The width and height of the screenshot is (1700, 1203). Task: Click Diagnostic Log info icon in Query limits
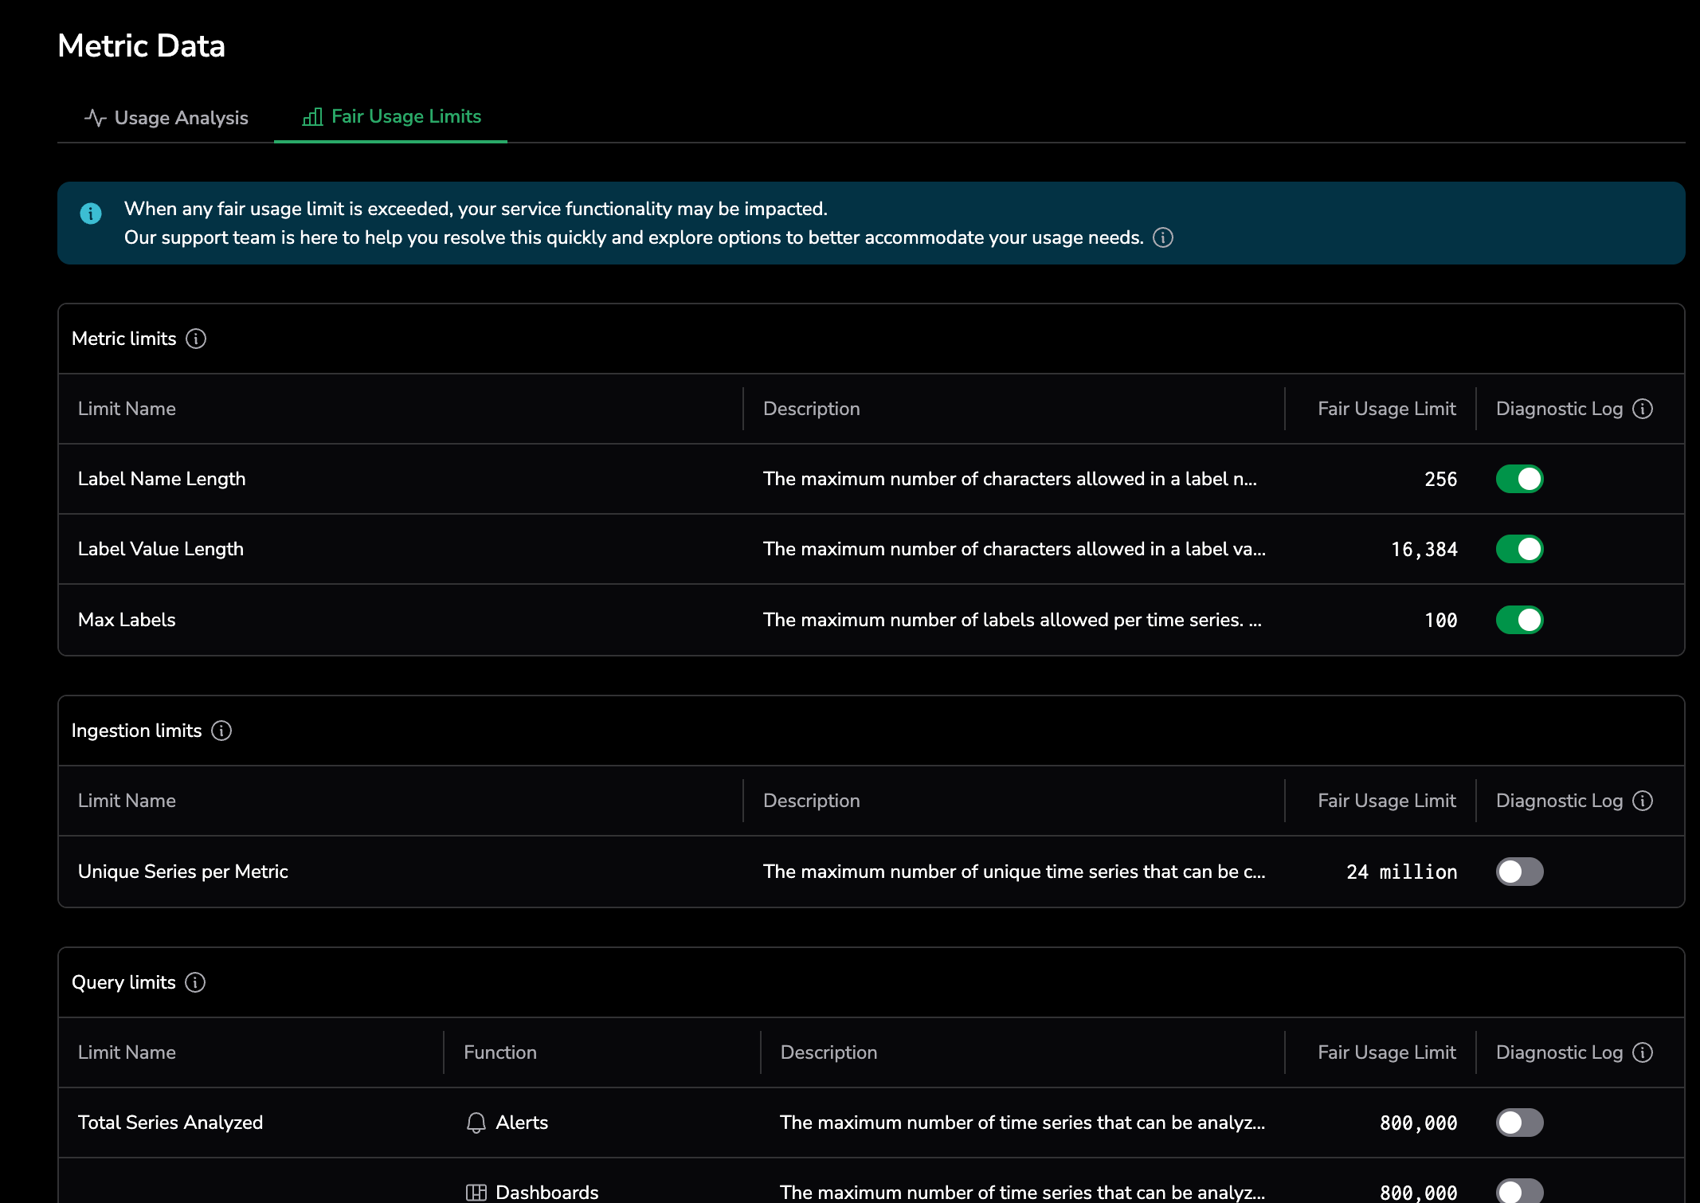1643,1052
